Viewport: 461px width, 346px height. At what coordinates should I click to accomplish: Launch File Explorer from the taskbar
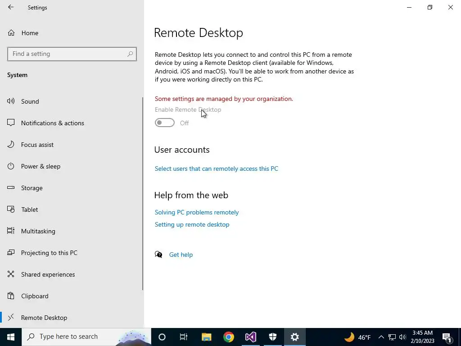click(206, 337)
